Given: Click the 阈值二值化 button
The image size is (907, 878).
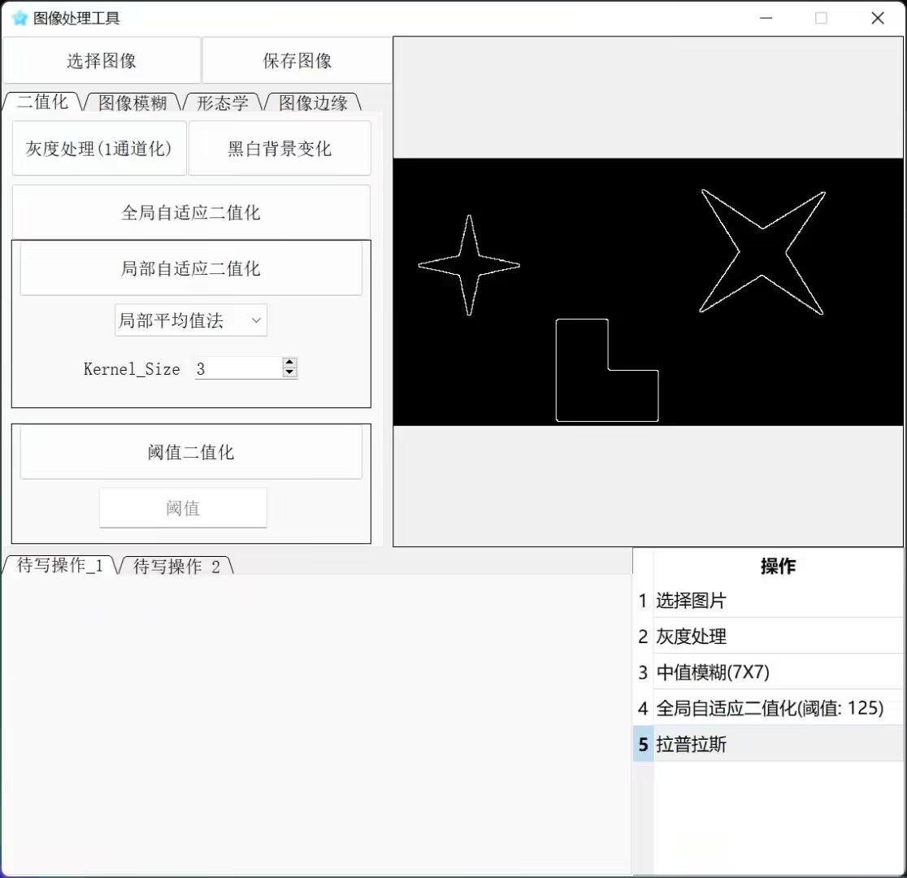Looking at the screenshot, I should pos(191,452).
